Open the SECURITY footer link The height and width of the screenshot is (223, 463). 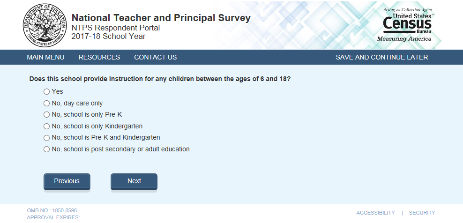point(422,213)
